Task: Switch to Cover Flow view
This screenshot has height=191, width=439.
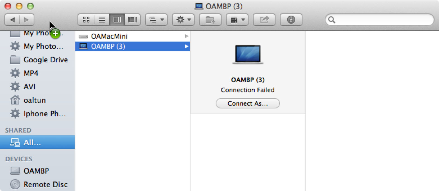Action: point(132,20)
